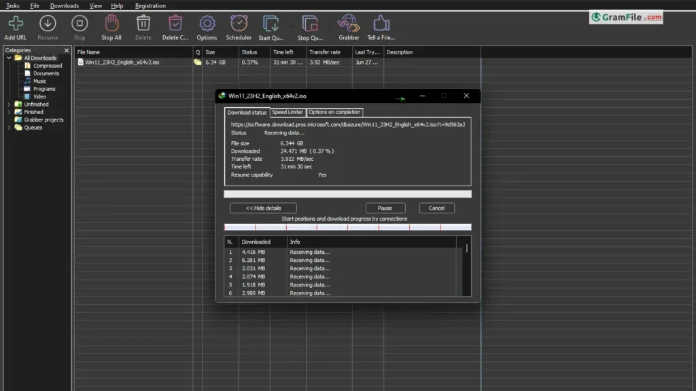The image size is (696, 391).
Task: Expand the Queues tree node
Action: [x=9, y=128]
